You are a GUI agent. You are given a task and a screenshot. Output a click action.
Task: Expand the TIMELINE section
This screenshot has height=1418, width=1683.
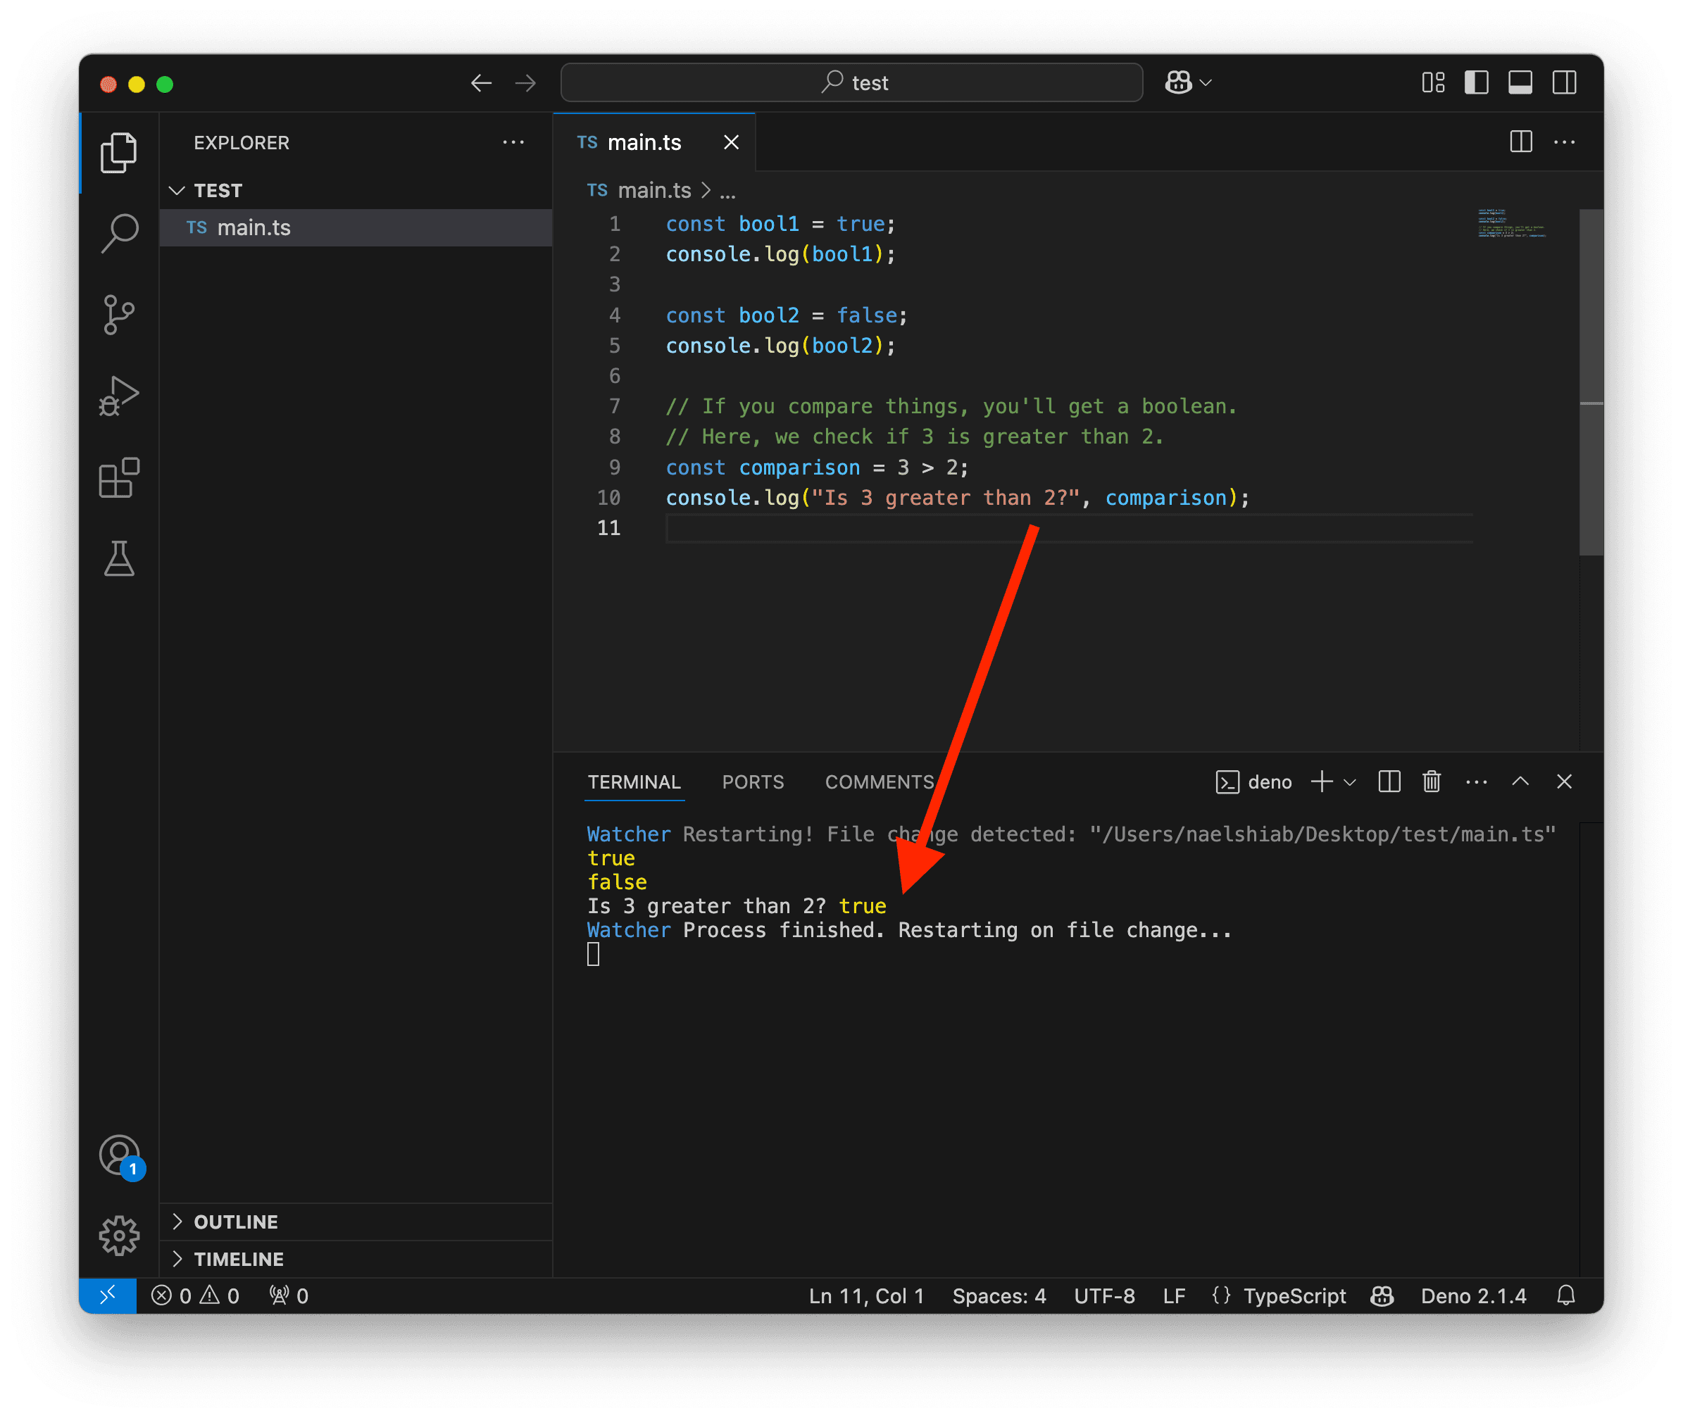coord(238,1259)
